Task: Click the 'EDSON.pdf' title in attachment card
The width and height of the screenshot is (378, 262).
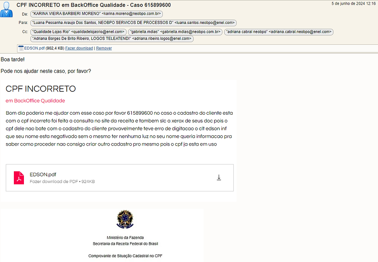Action: (x=43, y=174)
